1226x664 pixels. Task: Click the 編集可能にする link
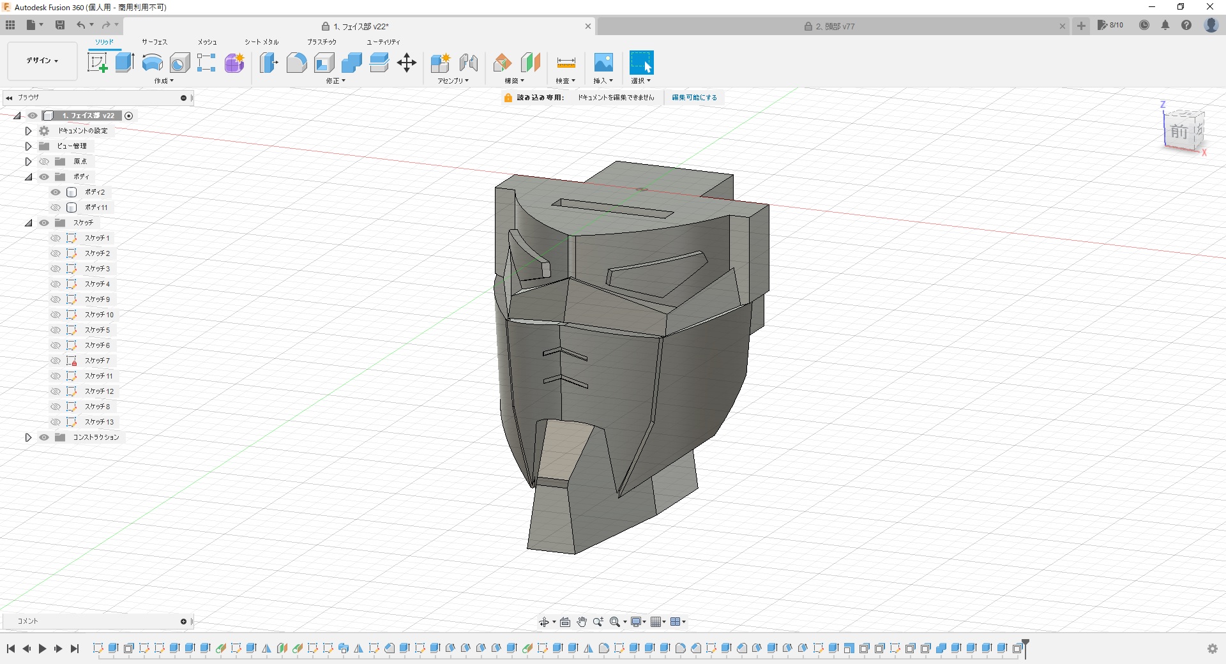tap(694, 98)
